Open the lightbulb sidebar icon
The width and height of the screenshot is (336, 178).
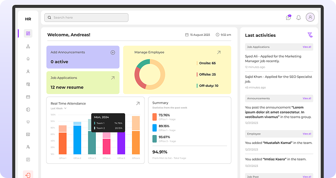(x=28, y=122)
